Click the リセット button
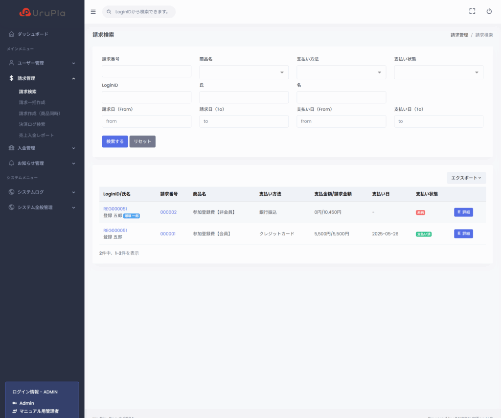501x418 pixels. coord(142,141)
